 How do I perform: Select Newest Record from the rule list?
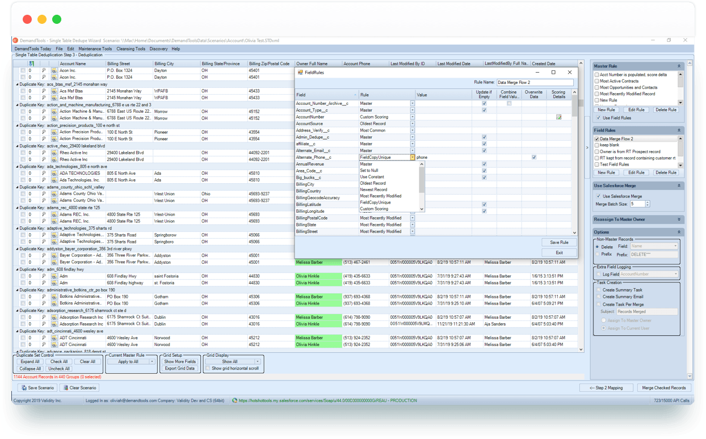[x=373, y=190]
